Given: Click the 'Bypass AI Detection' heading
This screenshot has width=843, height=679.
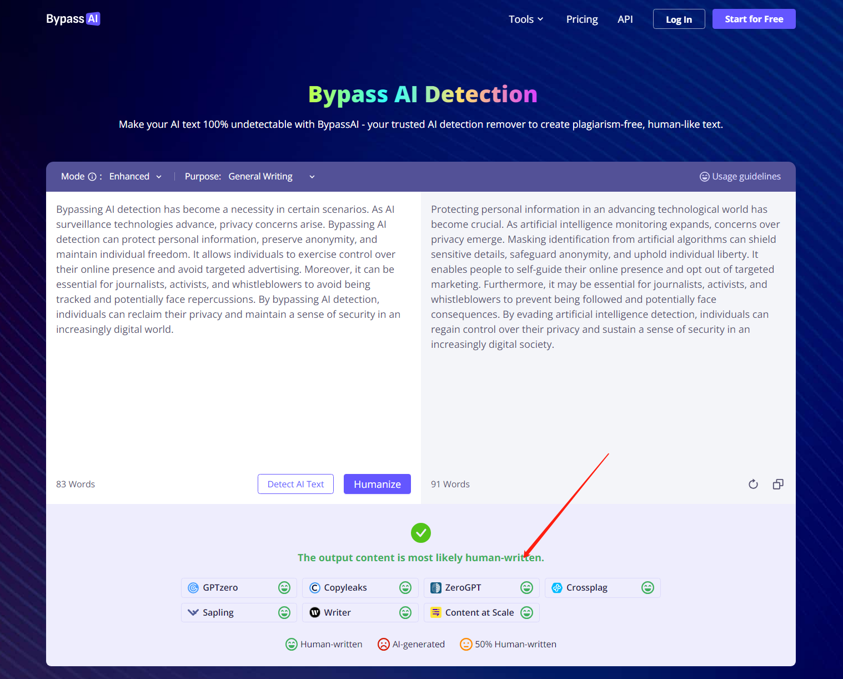Looking at the screenshot, I should [x=423, y=94].
